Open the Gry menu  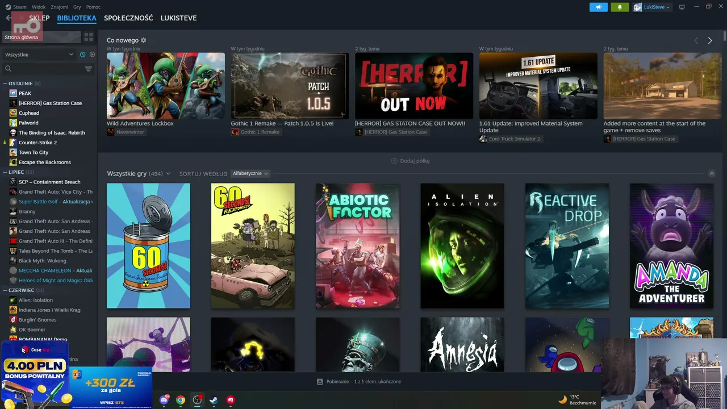(x=77, y=7)
